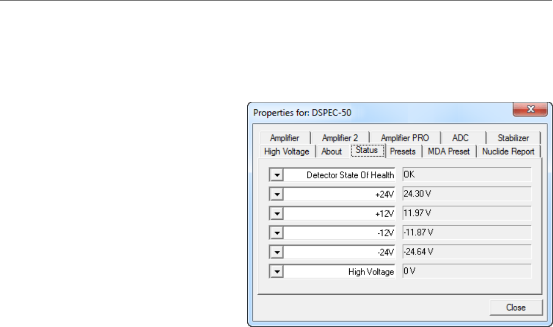Open the Amplifier tab

(285, 138)
